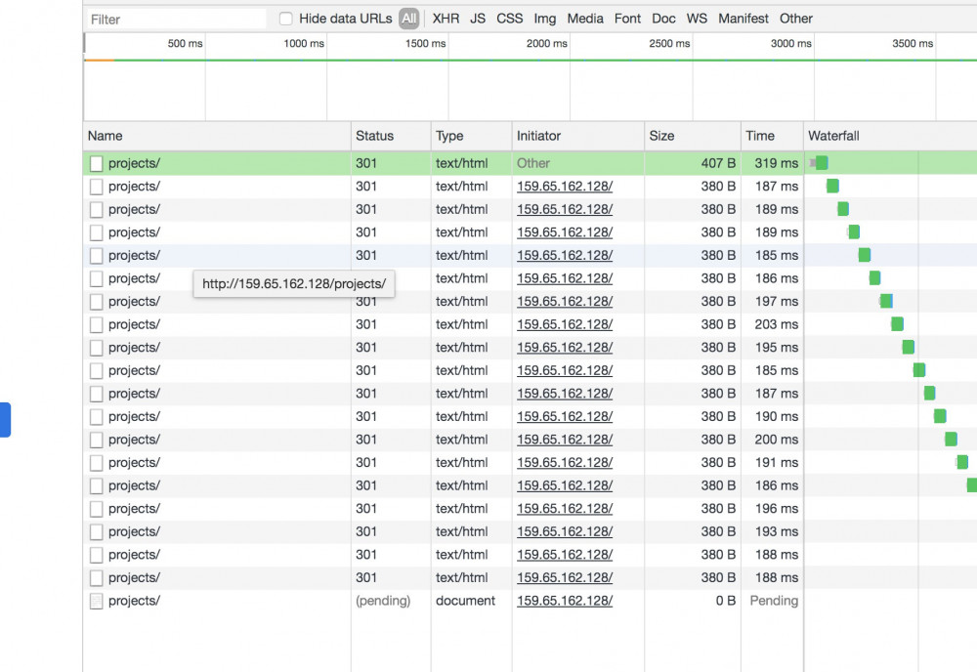Open the initiator link in the pending row
The image size is (977, 672).
(565, 601)
